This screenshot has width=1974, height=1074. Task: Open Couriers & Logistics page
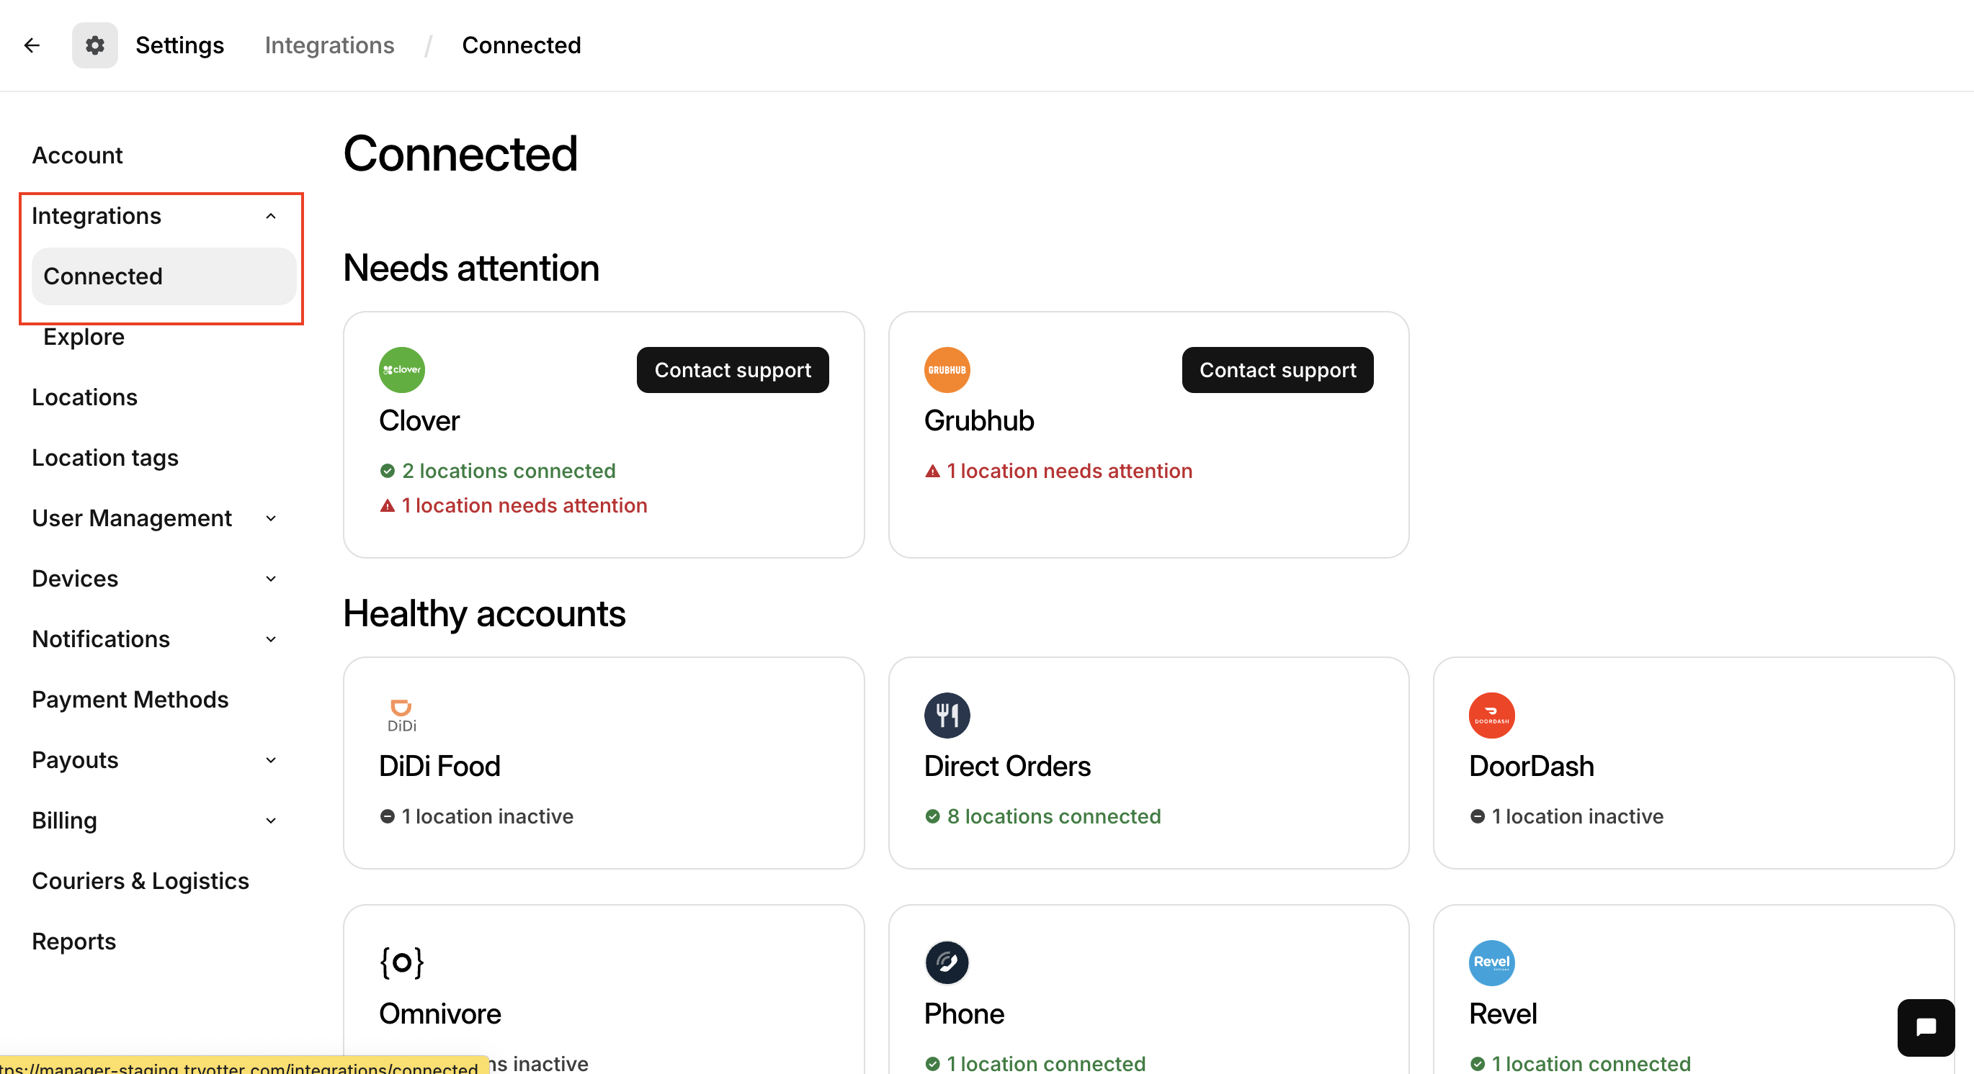[140, 881]
